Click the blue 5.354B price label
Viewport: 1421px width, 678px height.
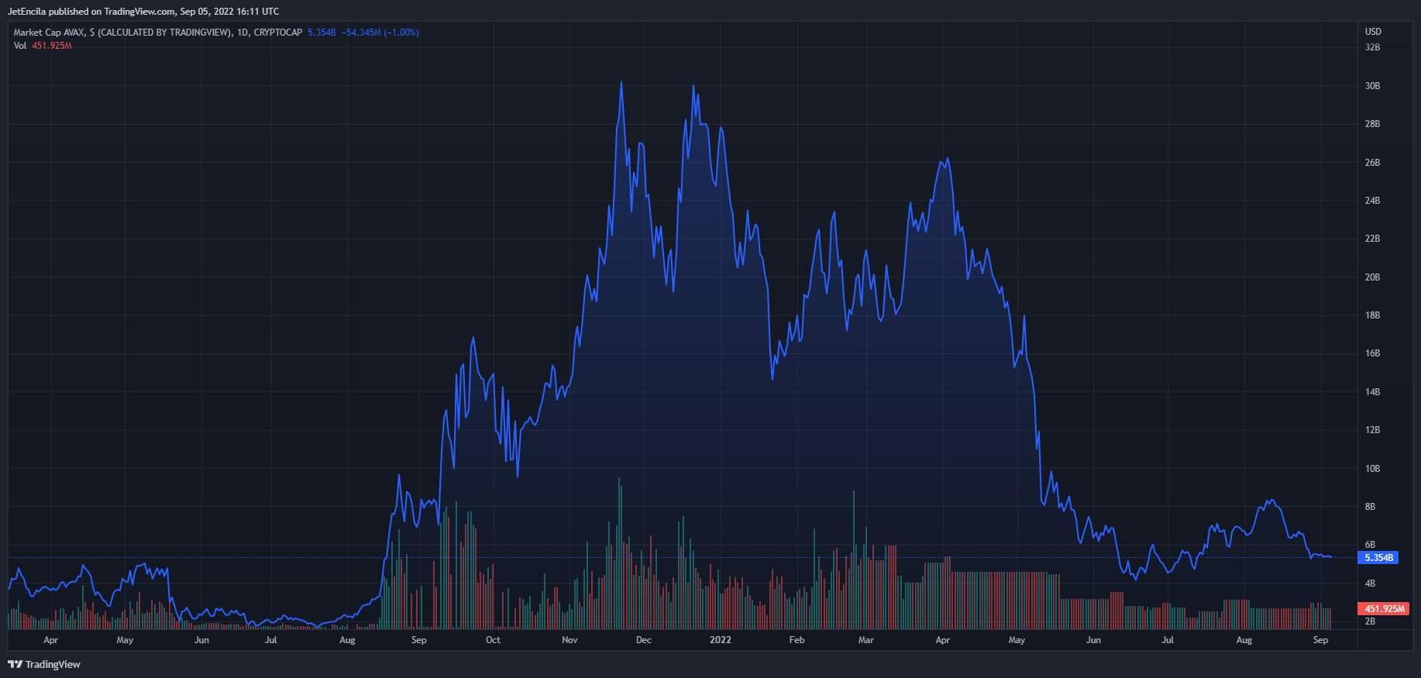(x=1378, y=558)
